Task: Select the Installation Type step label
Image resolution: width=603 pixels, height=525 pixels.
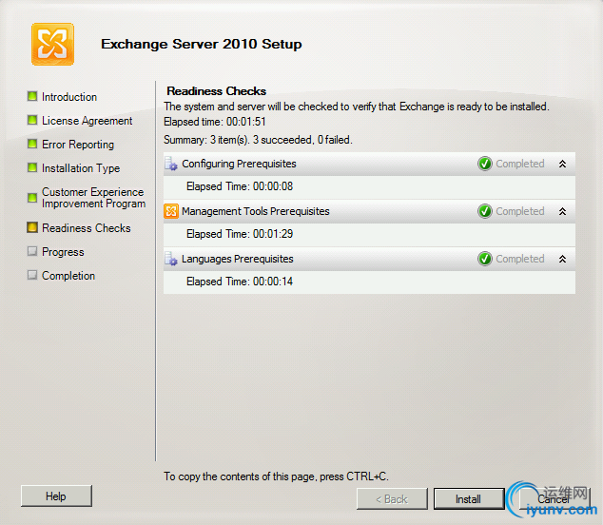Action: pos(81,168)
